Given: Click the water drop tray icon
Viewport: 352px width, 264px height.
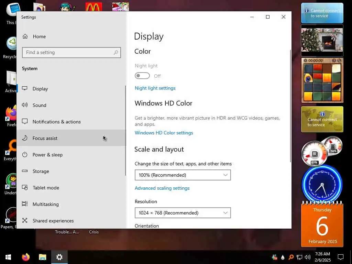Looking at the screenshot, I should click(283, 257).
